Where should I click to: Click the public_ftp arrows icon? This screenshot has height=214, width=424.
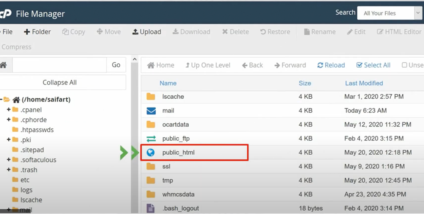[x=151, y=139]
